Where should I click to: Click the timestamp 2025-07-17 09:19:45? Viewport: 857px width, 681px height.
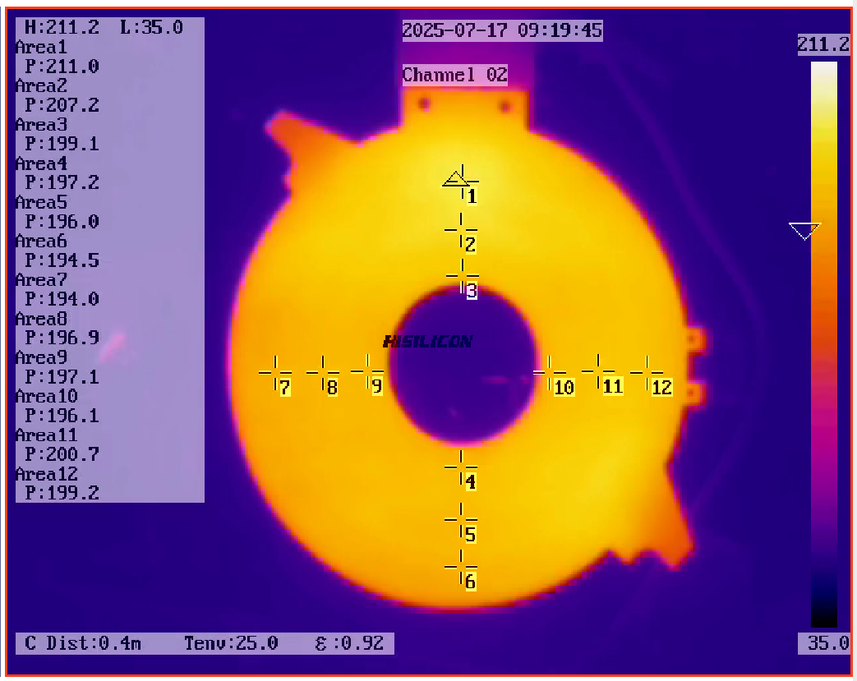coord(502,30)
